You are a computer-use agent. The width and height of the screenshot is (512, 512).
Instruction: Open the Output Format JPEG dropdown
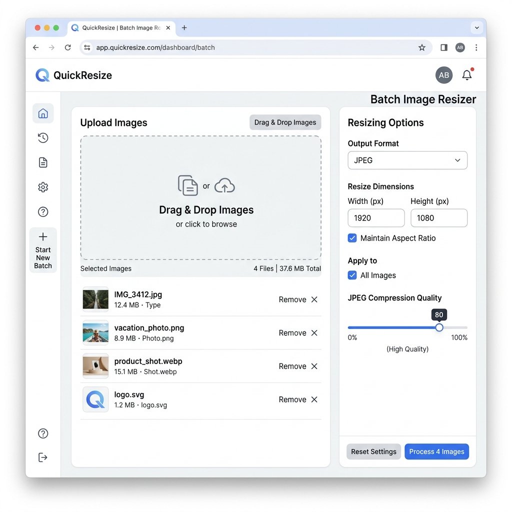(407, 160)
